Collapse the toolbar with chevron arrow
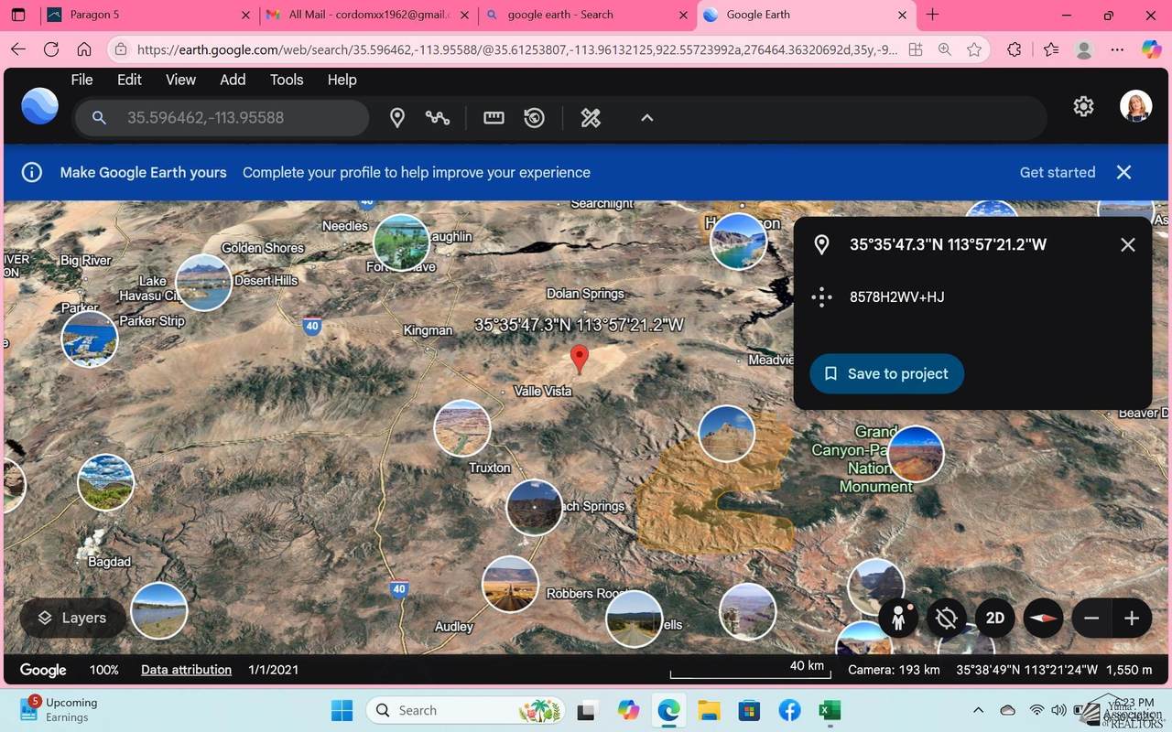 [x=646, y=118]
